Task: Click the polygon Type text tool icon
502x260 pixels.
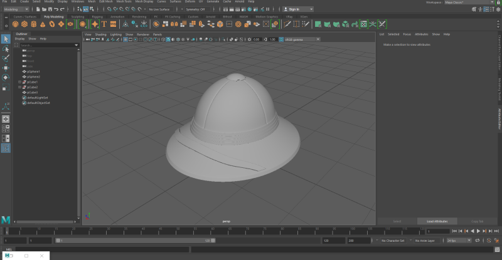Action: click(104, 24)
